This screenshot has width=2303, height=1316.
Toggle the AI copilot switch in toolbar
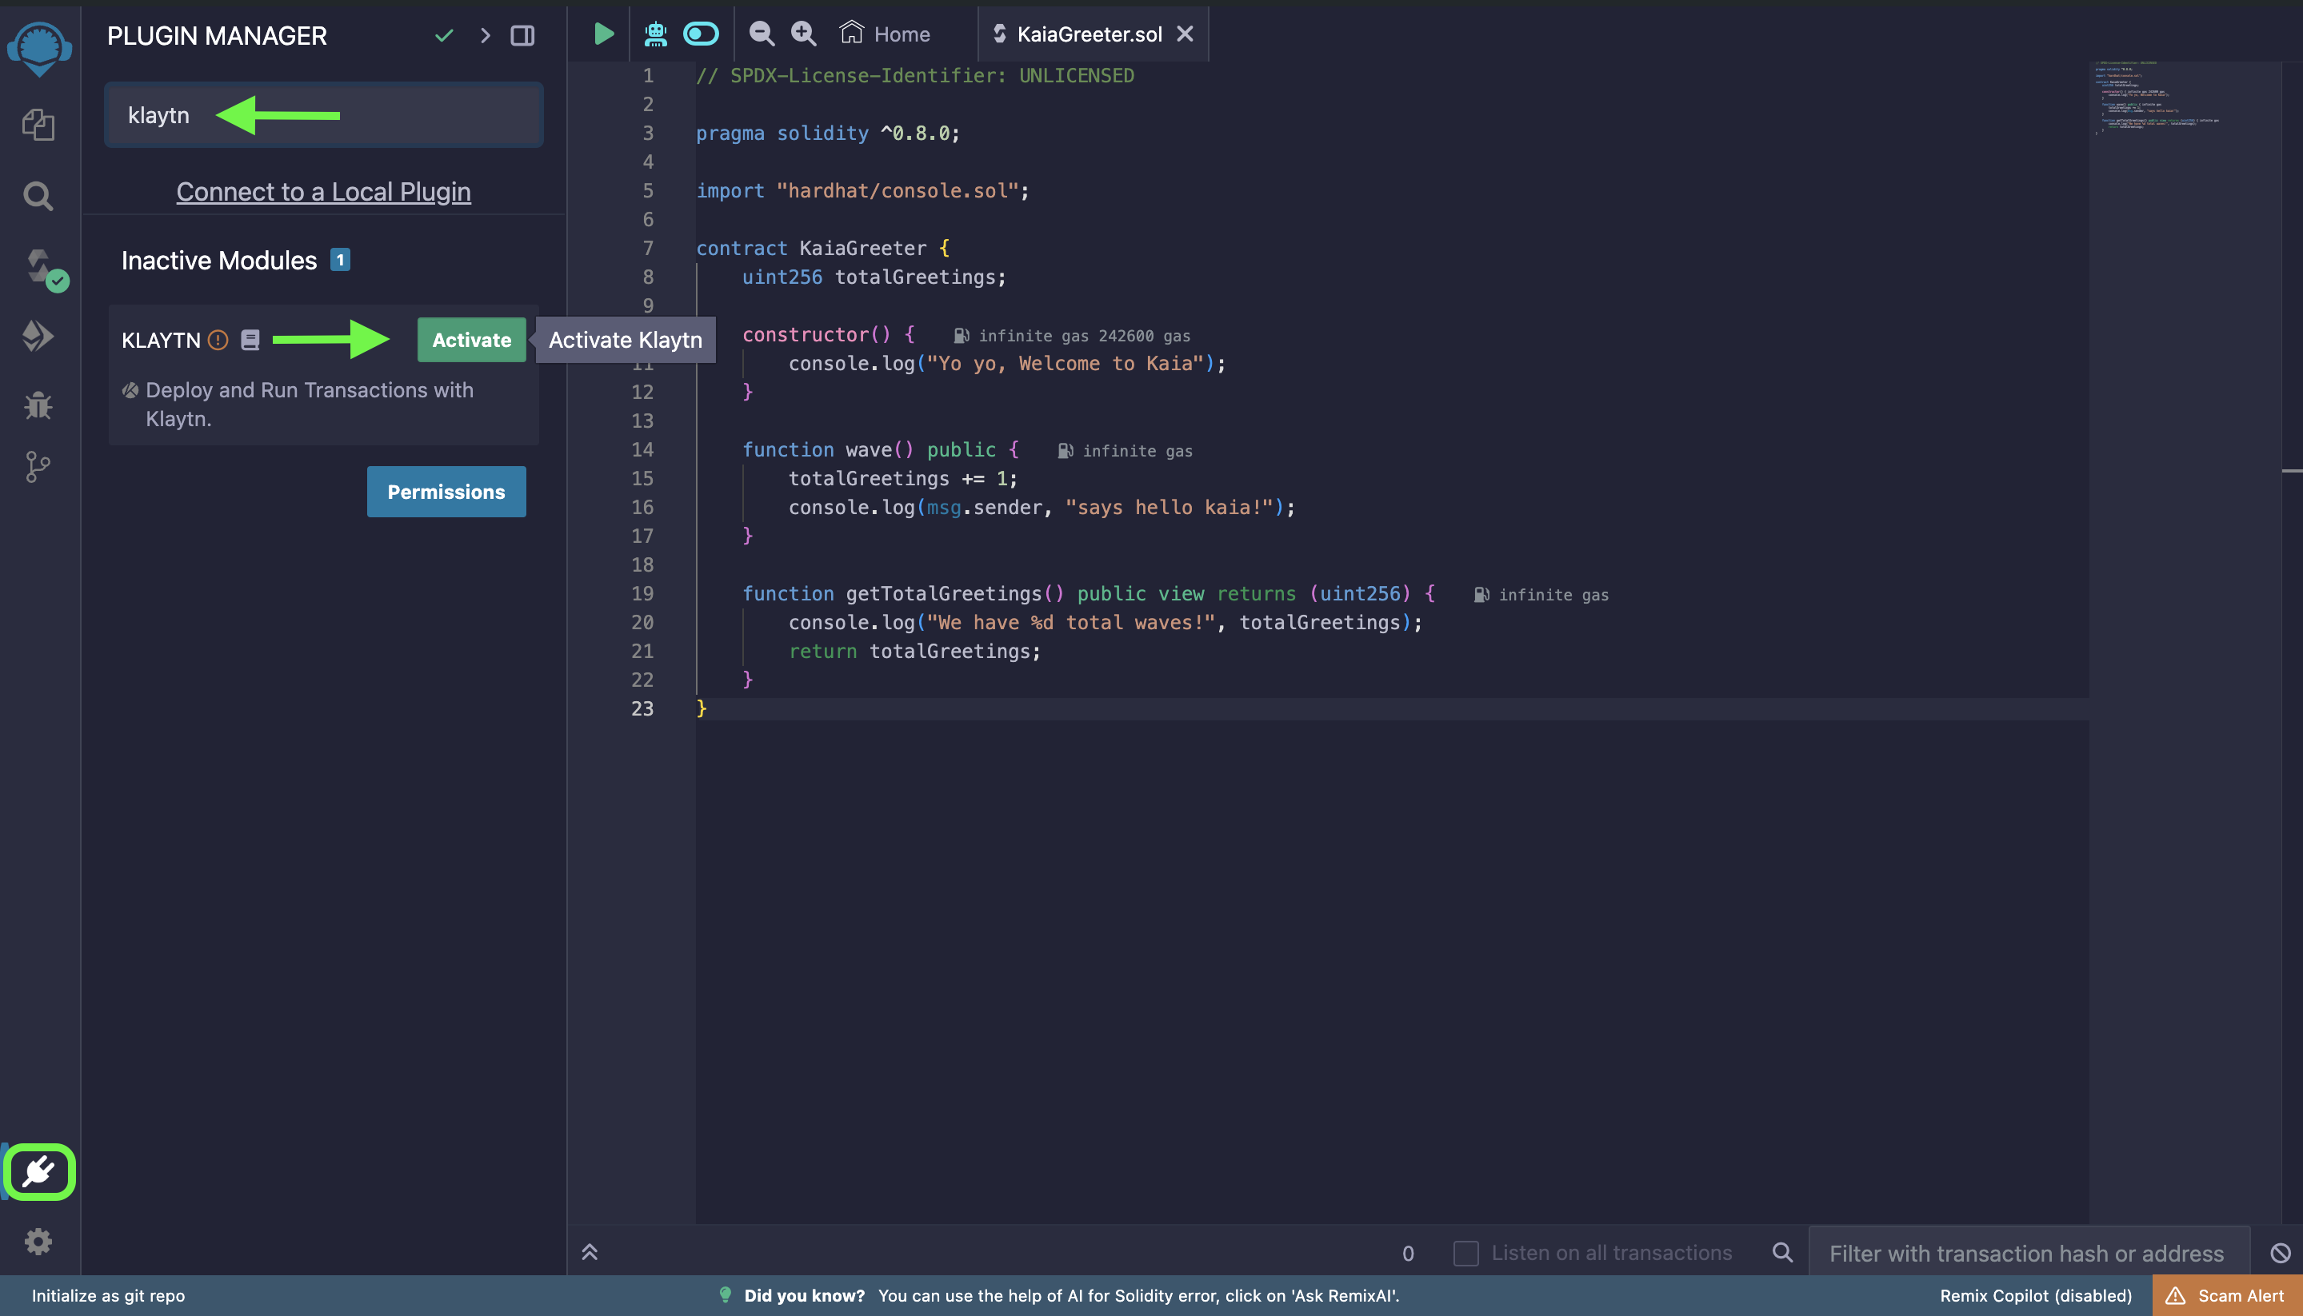coord(701,34)
